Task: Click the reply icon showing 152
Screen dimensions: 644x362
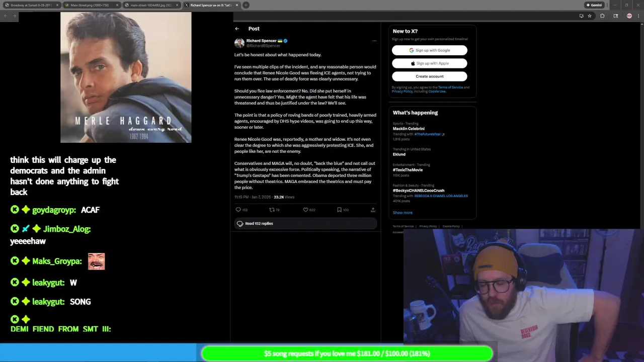Action: pos(238,210)
